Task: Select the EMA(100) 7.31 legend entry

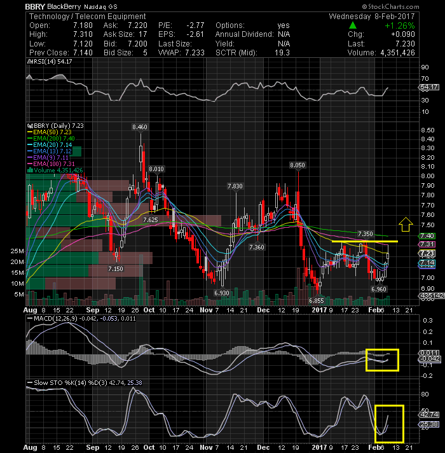Action: pos(51,164)
